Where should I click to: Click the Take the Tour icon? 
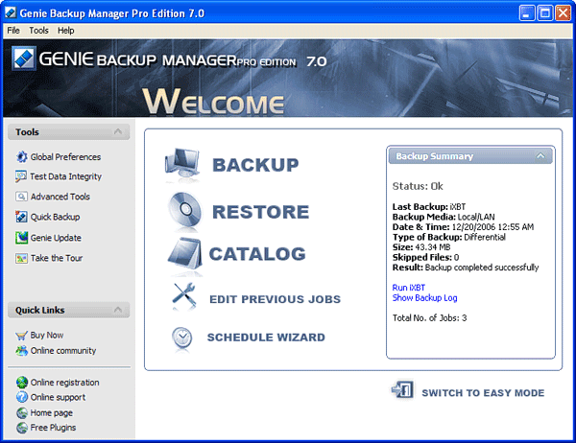click(x=21, y=258)
